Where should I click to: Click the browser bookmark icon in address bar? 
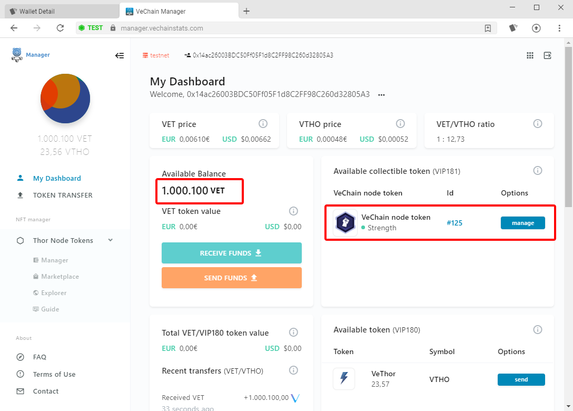coord(488,28)
